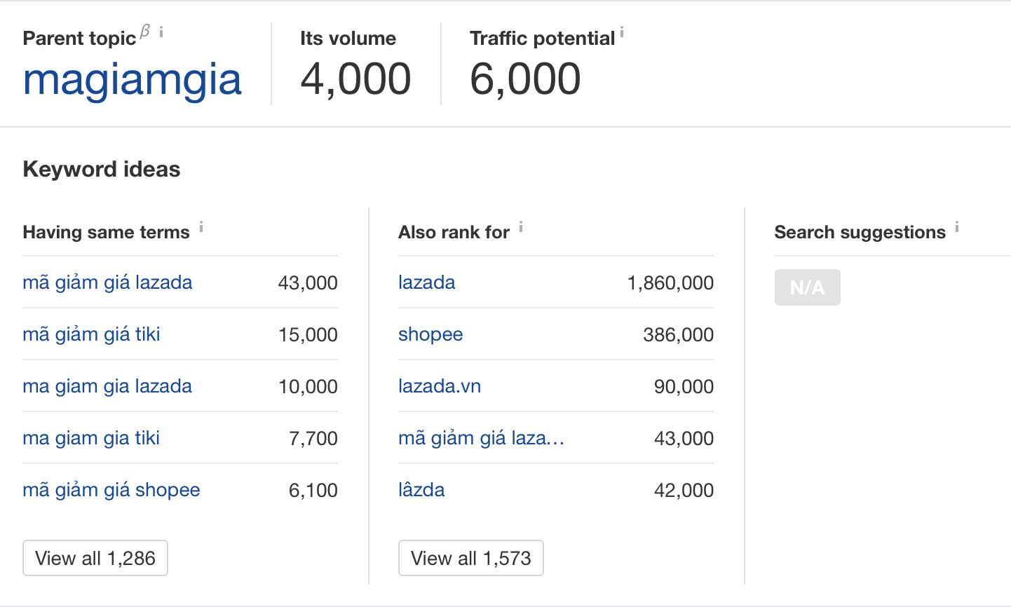Select the lazada.vn keyword link

point(440,386)
